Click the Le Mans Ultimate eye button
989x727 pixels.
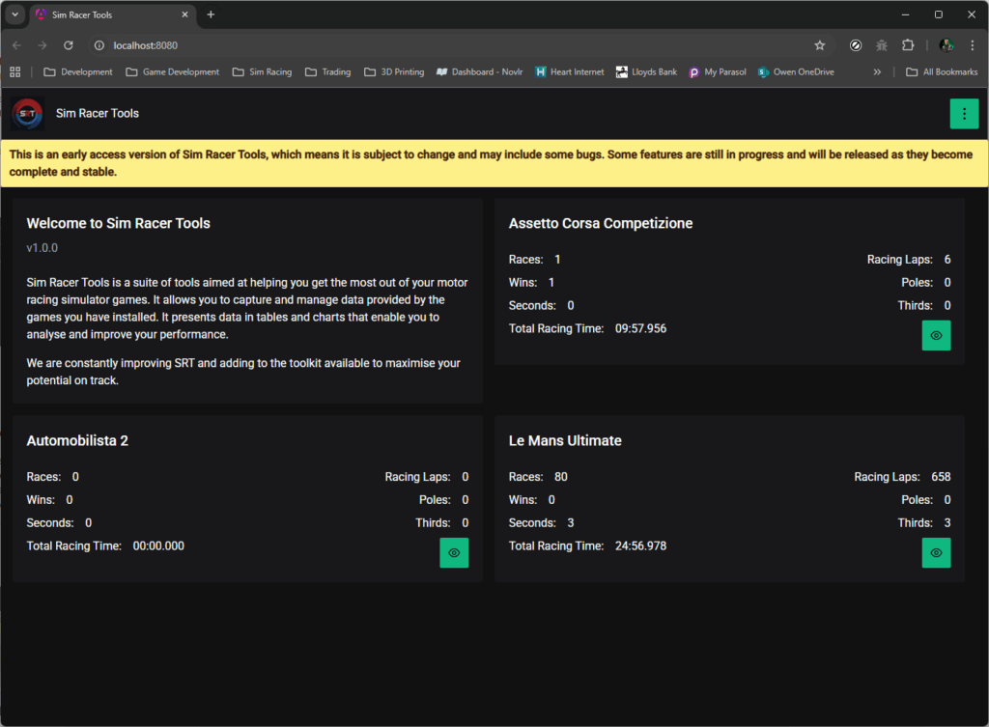point(936,553)
